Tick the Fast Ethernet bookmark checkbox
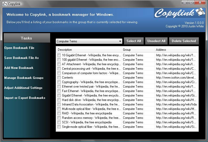The height and width of the screenshot is (142, 208). tap(59, 91)
